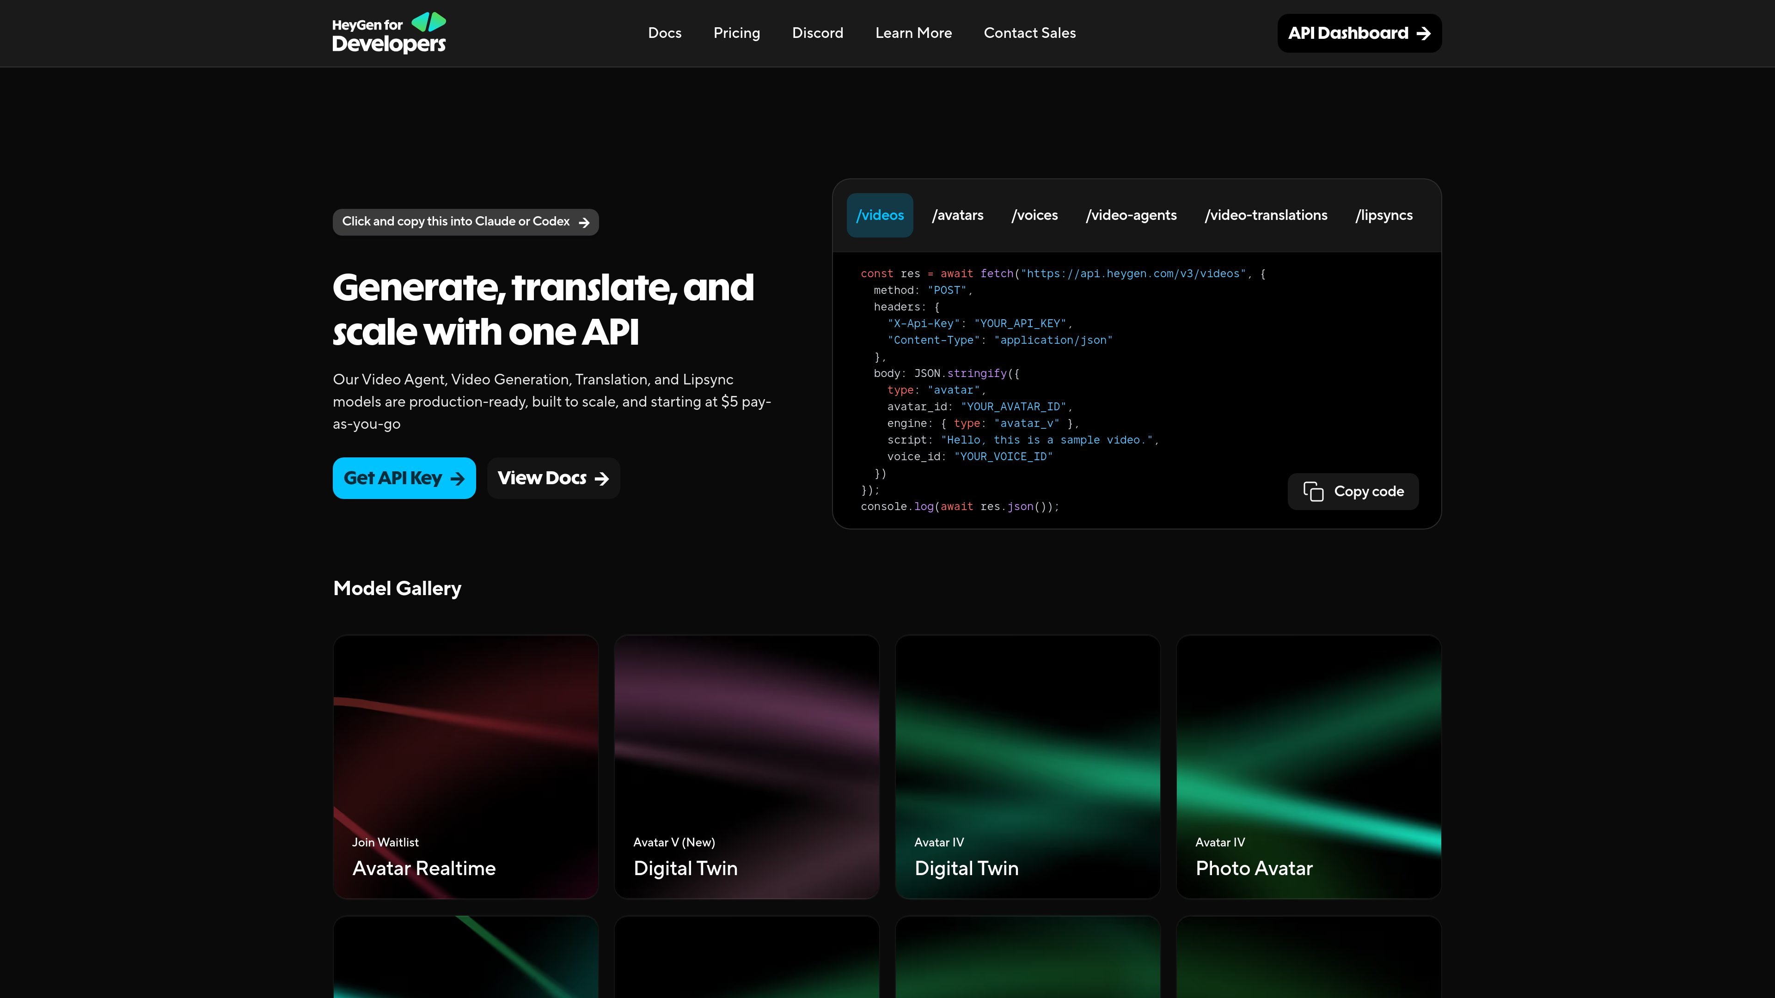The width and height of the screenshot is (1775, 998).
Task: Click the arrow icon in the copy prompt pill
Action: [x=584, y=222]
